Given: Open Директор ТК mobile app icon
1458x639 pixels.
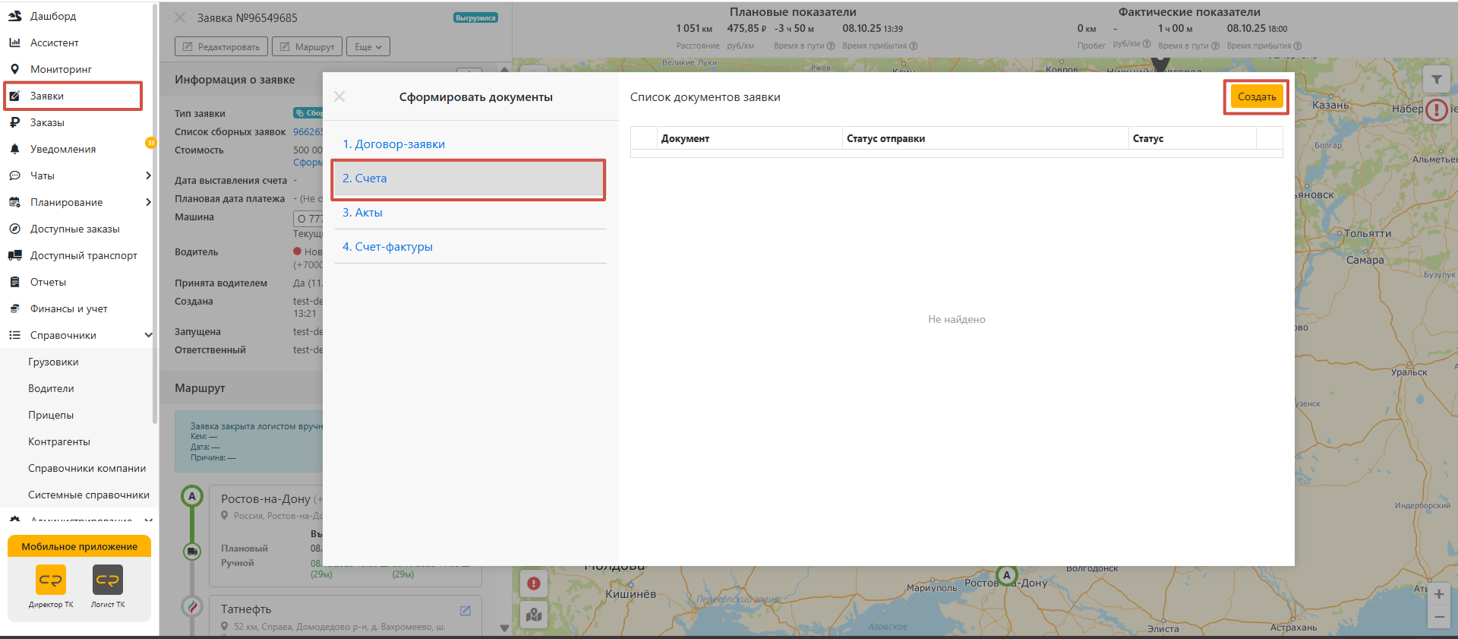Looking at the screenshot, I should (x=51, y=580).
